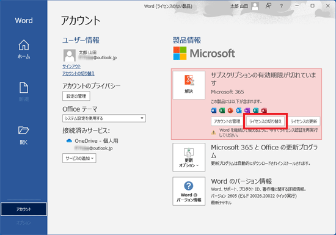The height and width of the screenshot is (235, 336).
Task: Click the Publisher app icon in product list
Action: pos(255,110)
